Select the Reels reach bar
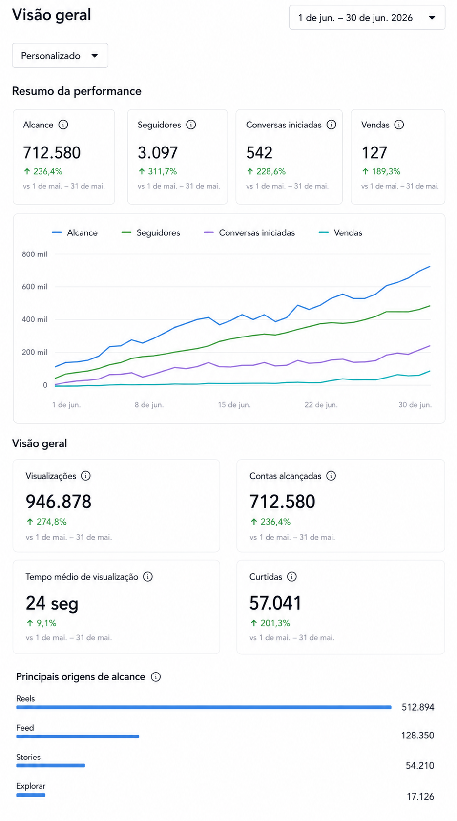 [x=204, y=707]
